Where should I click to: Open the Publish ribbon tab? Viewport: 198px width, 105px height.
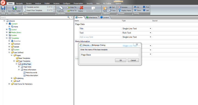pyautogui.click(x=47, y=4)
